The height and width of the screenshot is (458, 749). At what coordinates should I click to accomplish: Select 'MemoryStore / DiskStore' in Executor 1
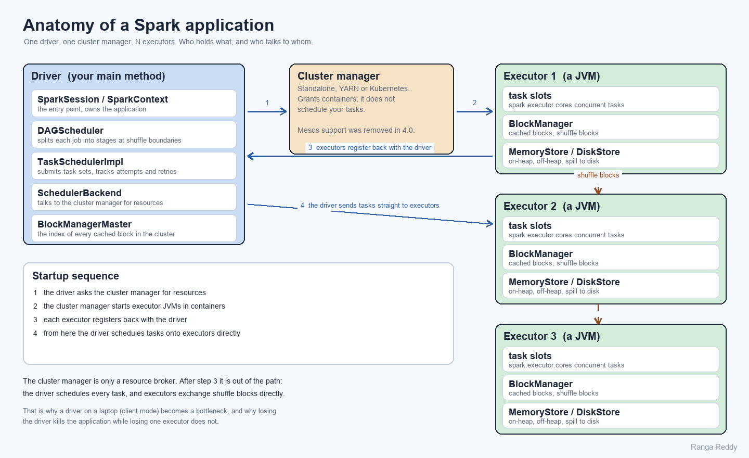(x=564, y=152)
